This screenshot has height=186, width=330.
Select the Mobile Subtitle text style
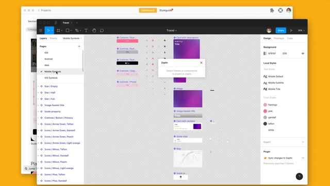click(x=276, y=83)
